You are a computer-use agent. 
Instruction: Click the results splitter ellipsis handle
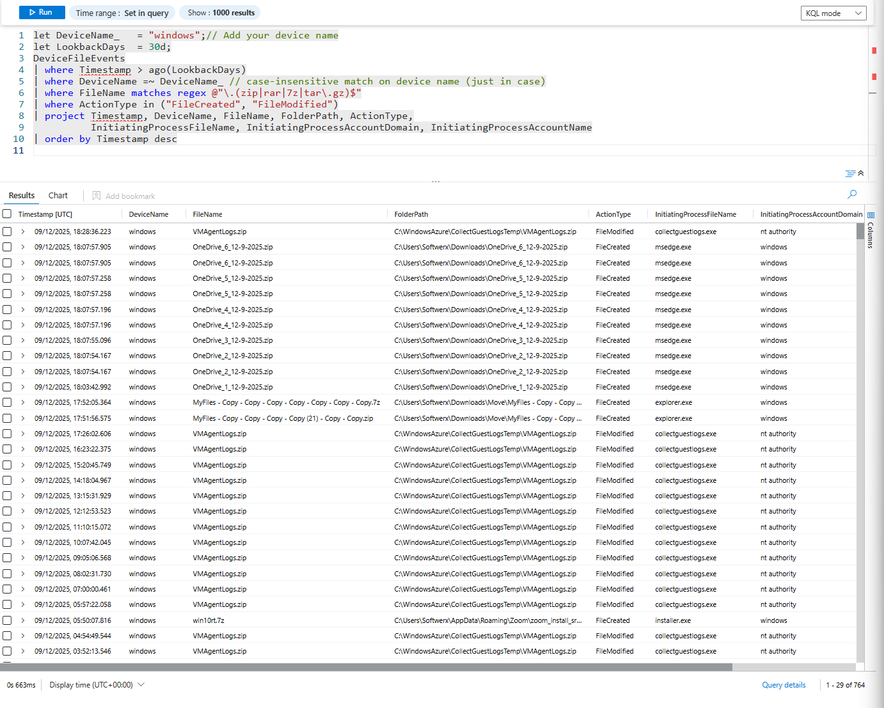[x=436, y=182]
